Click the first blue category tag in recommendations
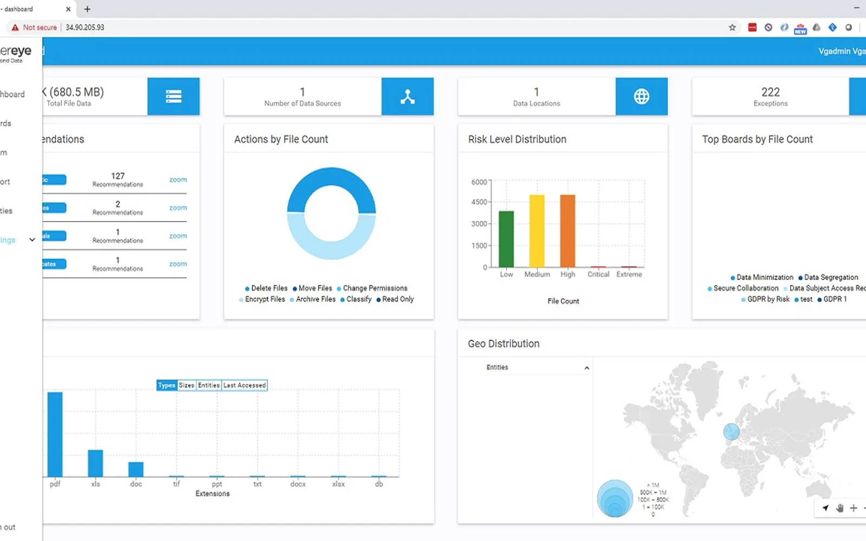Screen dimensions: 866x541 click(54, 180)
